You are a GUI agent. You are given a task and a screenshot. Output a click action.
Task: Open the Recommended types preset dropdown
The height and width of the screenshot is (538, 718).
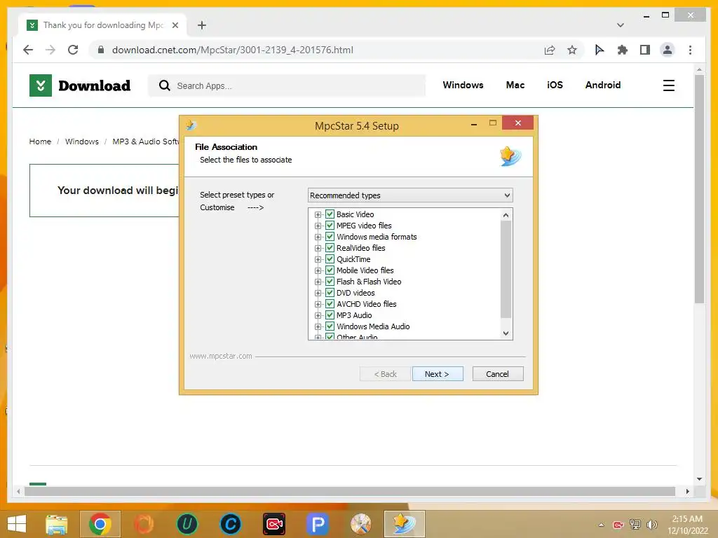(410, 195)
